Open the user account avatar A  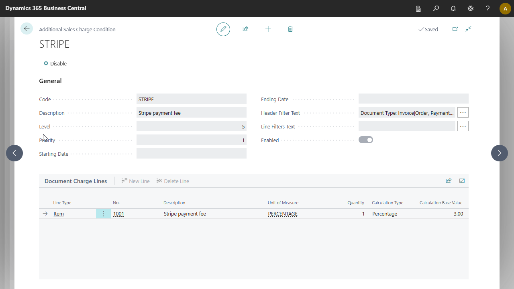[x=505, y=8]
